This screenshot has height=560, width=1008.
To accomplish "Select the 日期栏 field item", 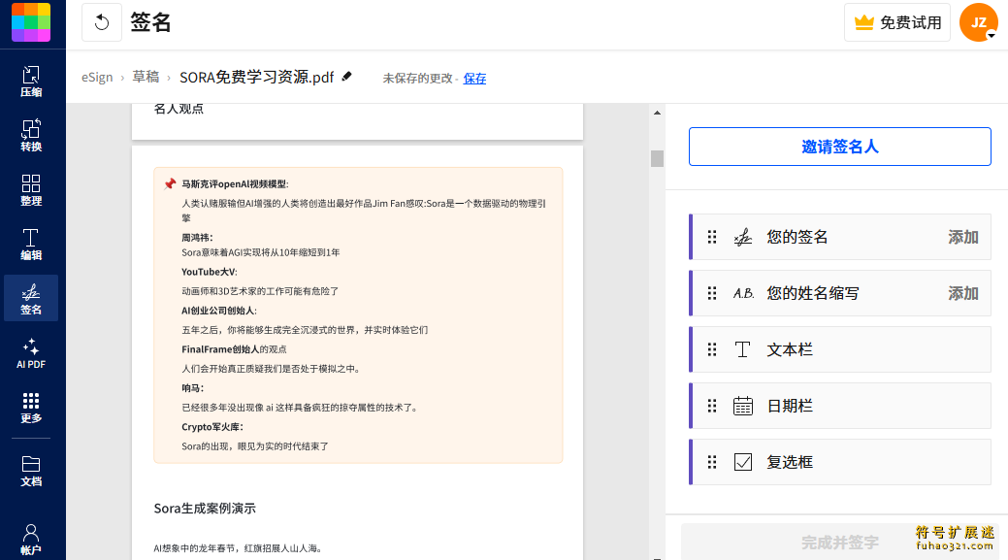I will (x=839, y=406).
